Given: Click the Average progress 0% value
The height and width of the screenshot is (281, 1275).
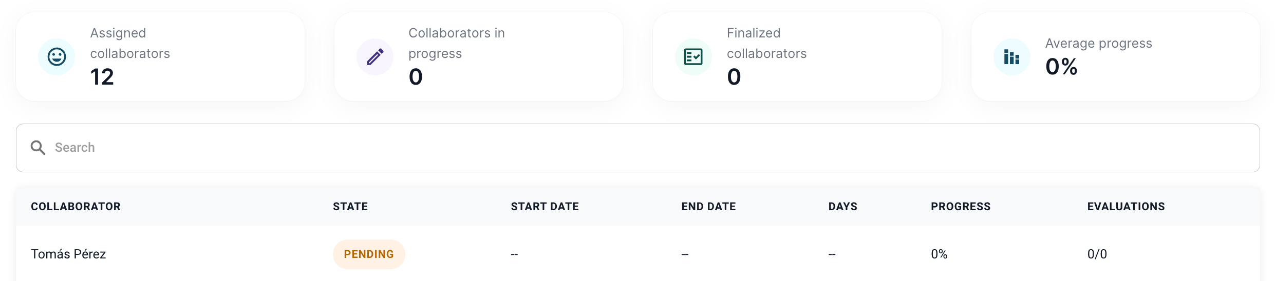Looking at the screenshot, I should tap(1061, 67).
